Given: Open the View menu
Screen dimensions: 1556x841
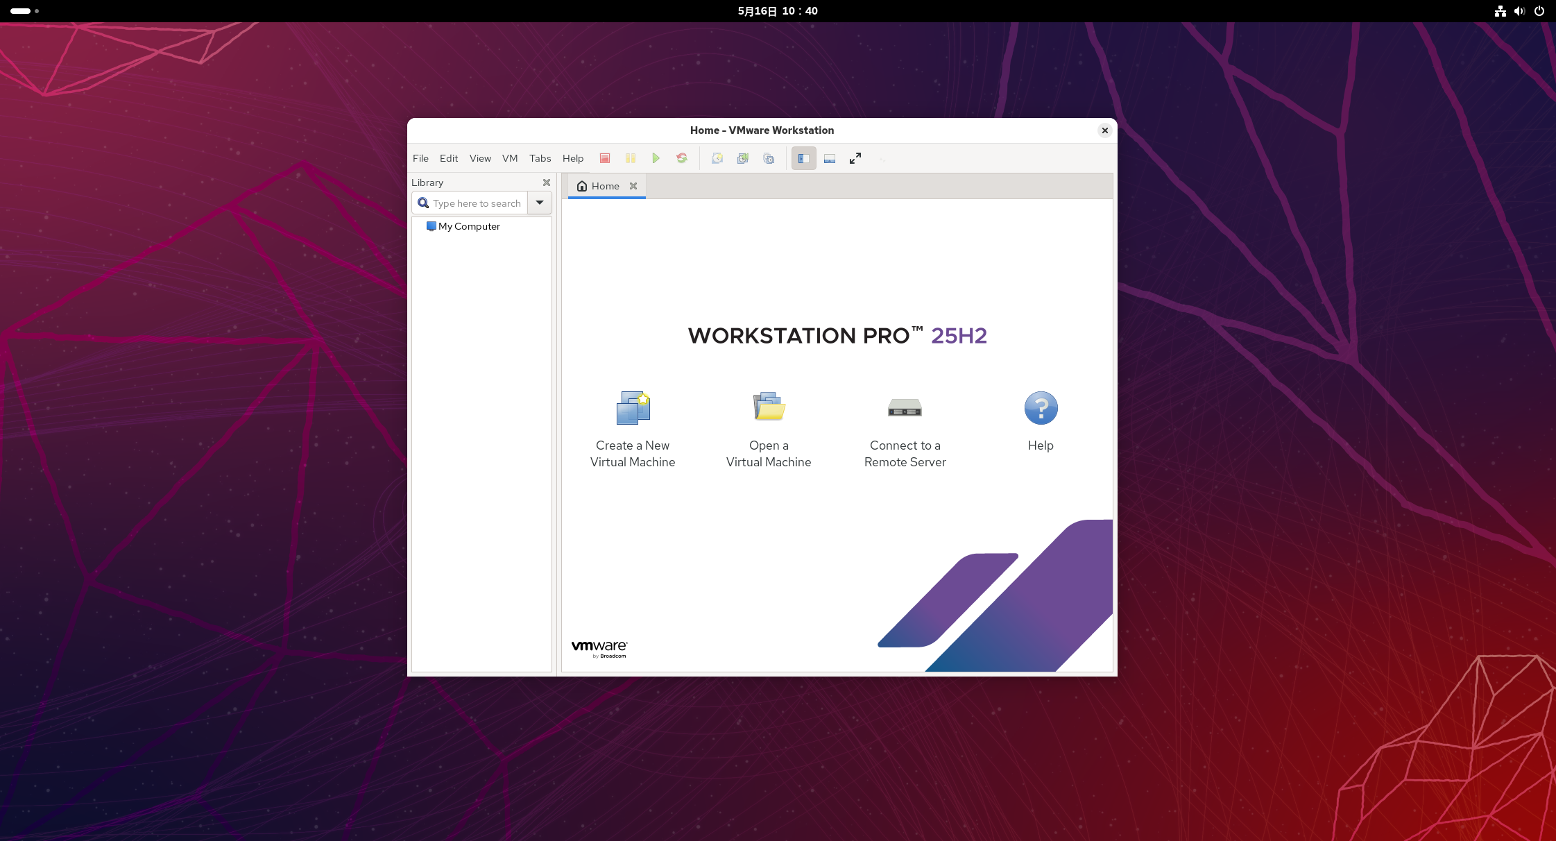Looking at the screenshot, I should [x=480, y=158].
